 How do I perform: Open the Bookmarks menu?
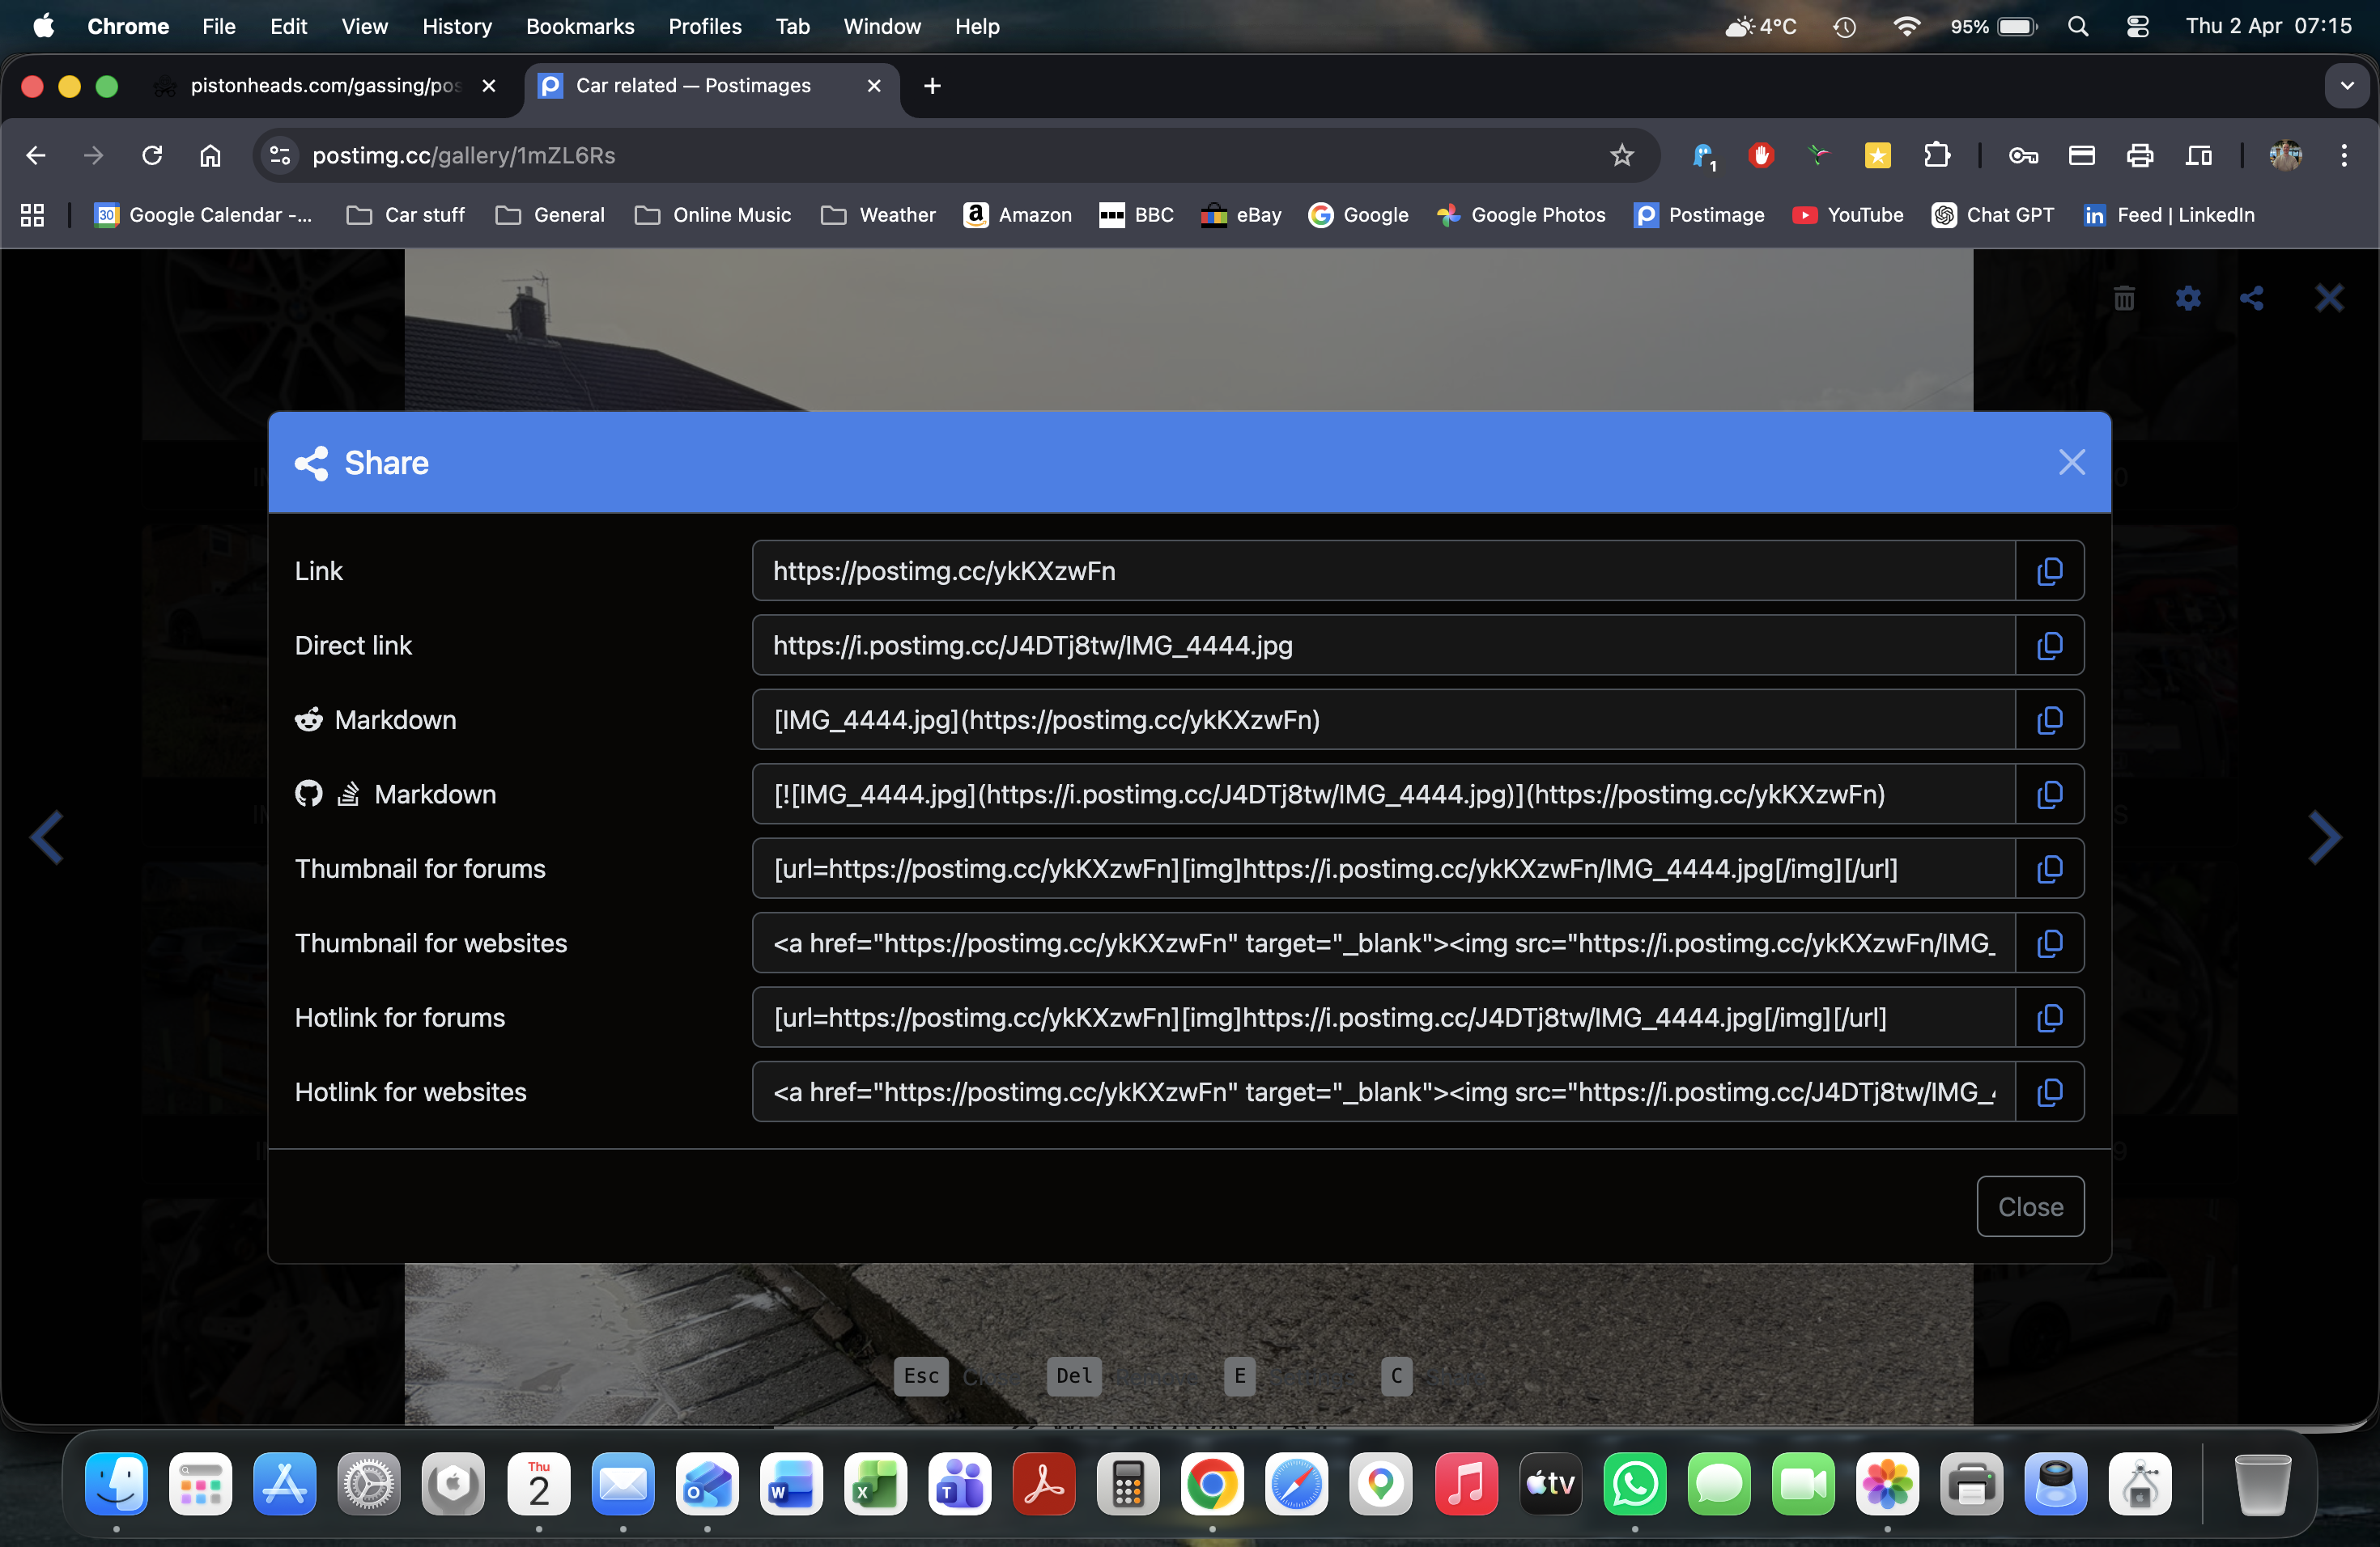click(x=580, y=26)
